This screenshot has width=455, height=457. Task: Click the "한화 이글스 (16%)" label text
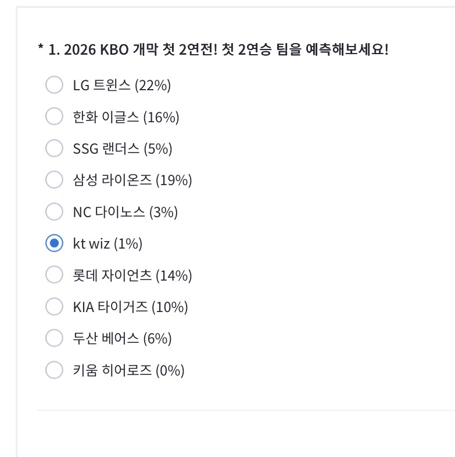(126, 117)
